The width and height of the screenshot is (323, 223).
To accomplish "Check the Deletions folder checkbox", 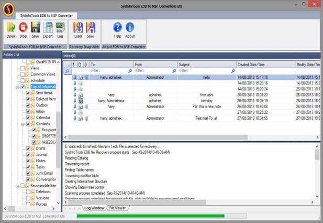I will tap(28, 192).
